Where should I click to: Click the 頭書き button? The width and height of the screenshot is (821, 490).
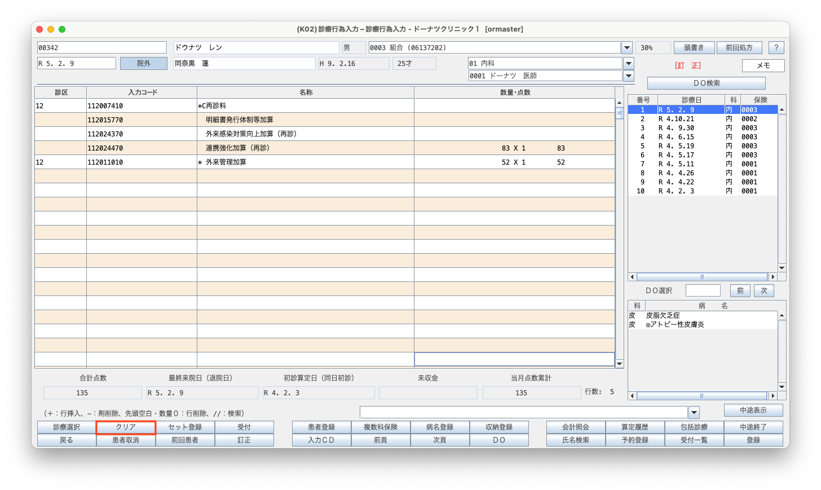coord(694,48)
